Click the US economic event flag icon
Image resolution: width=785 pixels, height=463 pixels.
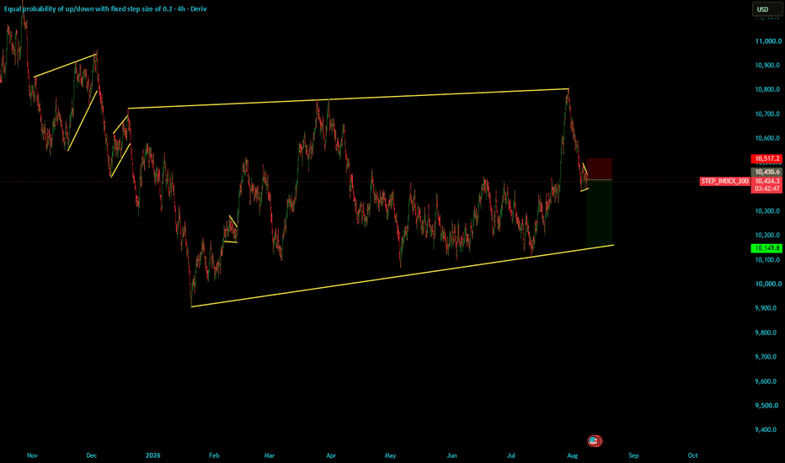coord(593,441)
